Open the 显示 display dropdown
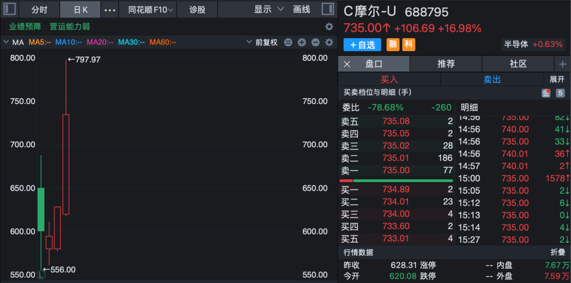Viewport: 571px width, 283px height. tap(269, 10)
